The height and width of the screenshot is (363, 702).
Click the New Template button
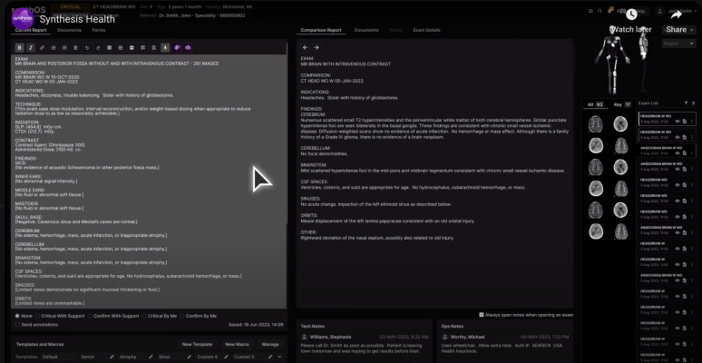pos(197,345)
